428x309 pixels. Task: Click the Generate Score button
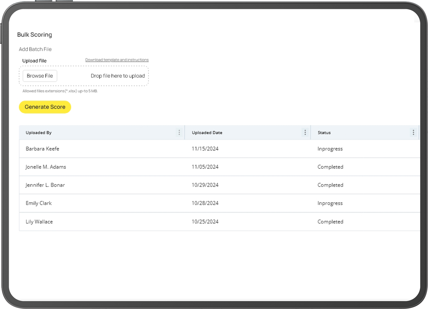(x=45, y=107)
